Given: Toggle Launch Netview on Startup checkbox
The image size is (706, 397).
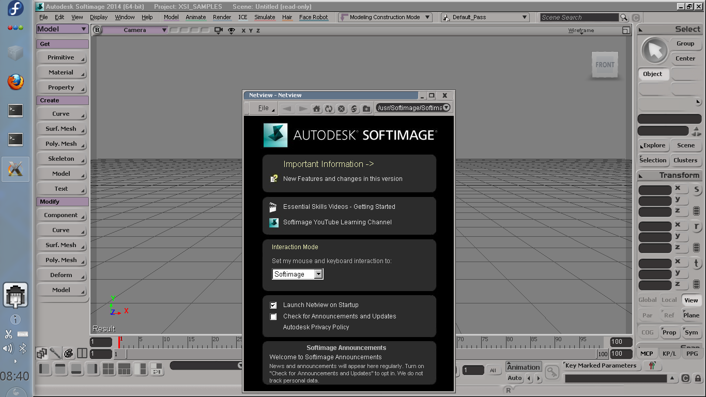Looking at the screenshot, I should 273,306.
